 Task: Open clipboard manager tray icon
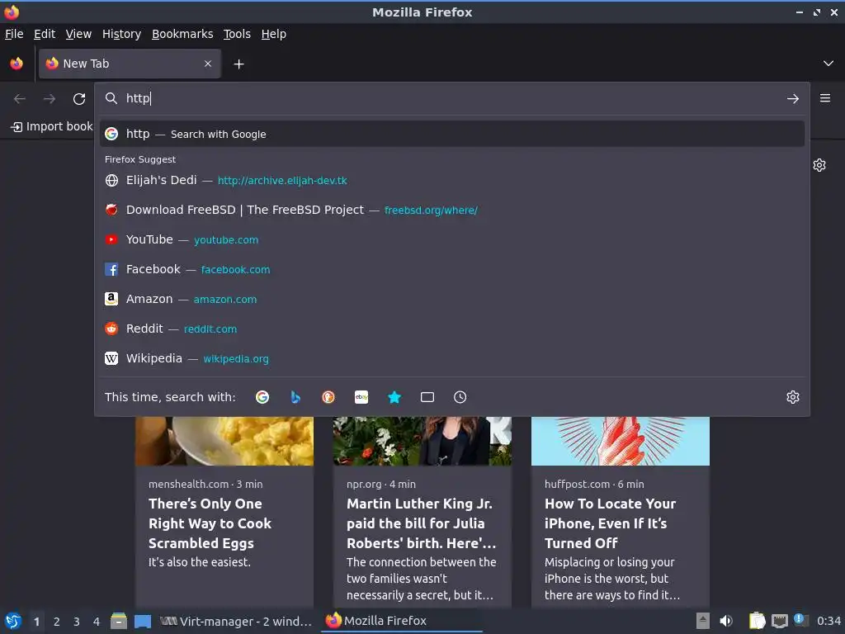tap(758, 621)
